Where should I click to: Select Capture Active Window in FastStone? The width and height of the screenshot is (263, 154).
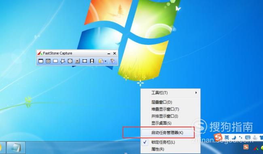[x=41, y=61]
